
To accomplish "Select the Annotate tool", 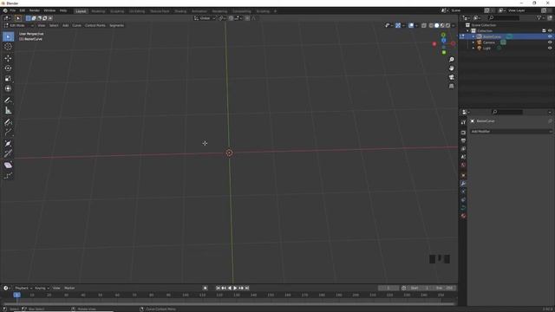I will (8, 101).
